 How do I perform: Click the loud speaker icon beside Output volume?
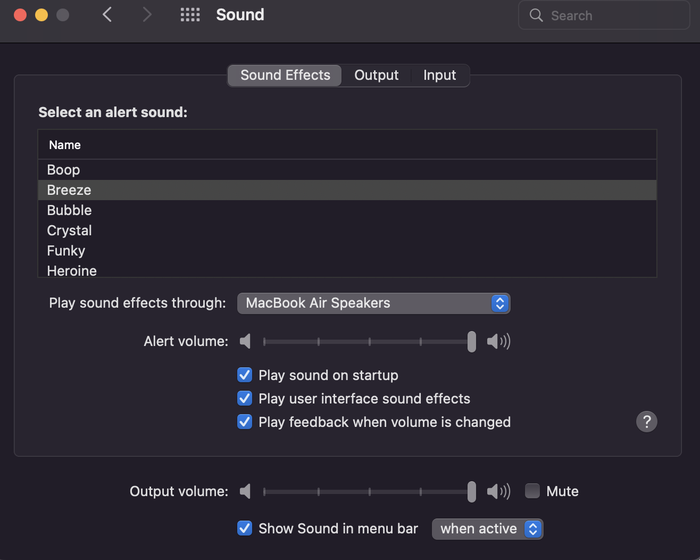498,491
